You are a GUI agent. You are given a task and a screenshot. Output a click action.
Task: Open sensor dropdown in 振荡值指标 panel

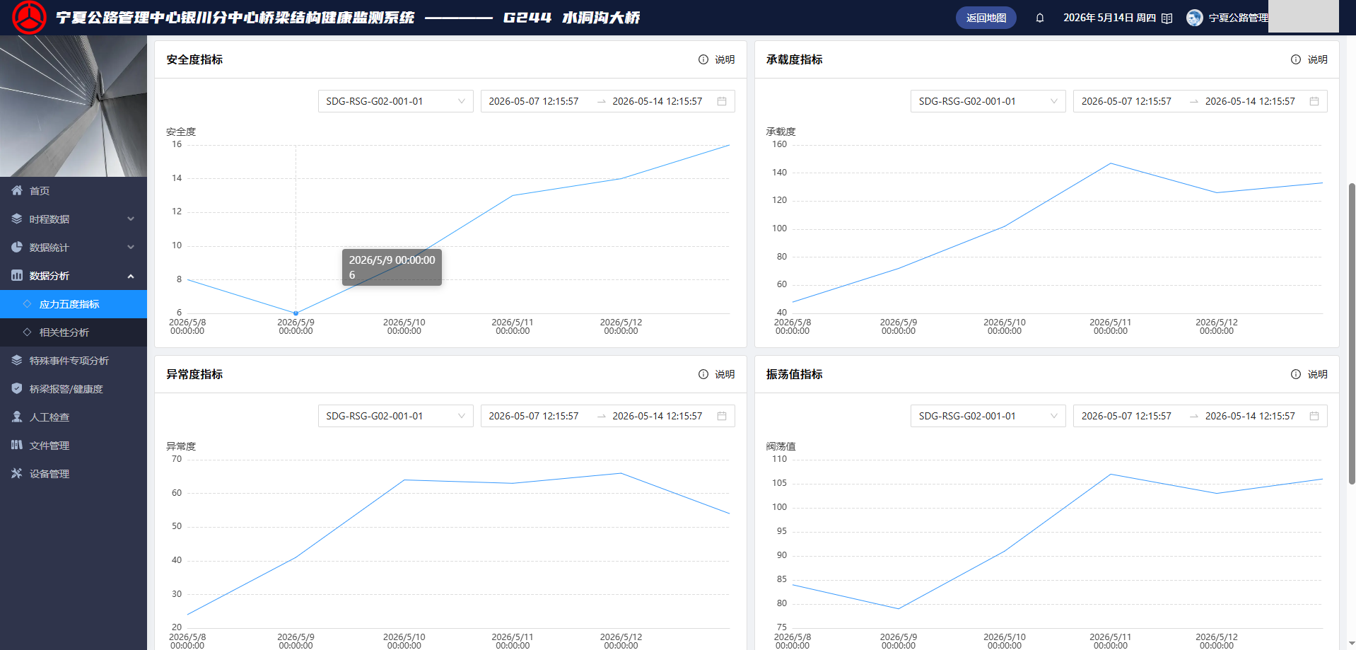(x=988, y=416)
